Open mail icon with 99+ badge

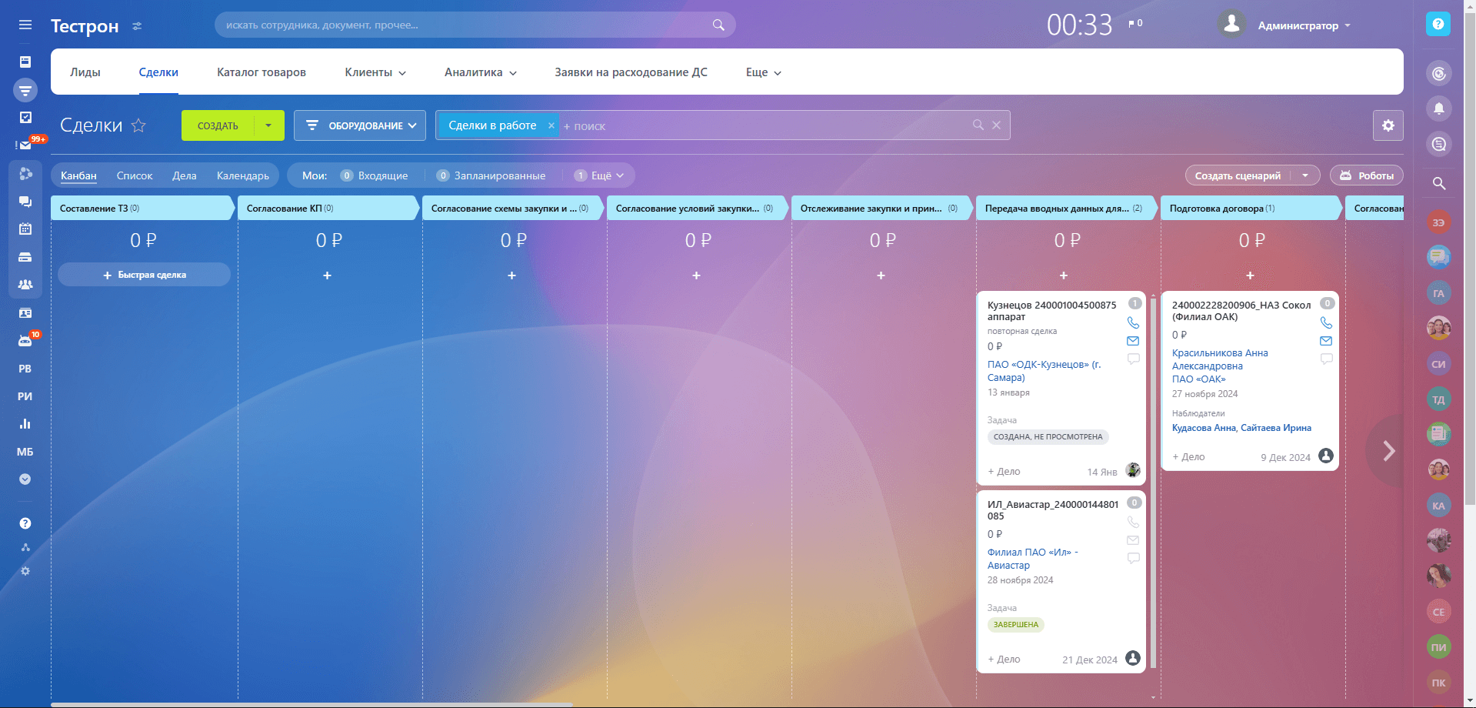click(25, 145)
